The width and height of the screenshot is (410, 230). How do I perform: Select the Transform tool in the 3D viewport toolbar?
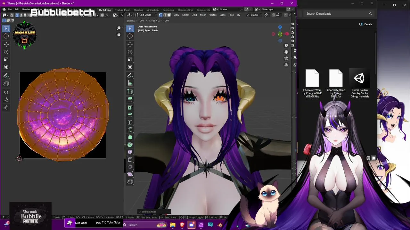coord(130,67)
